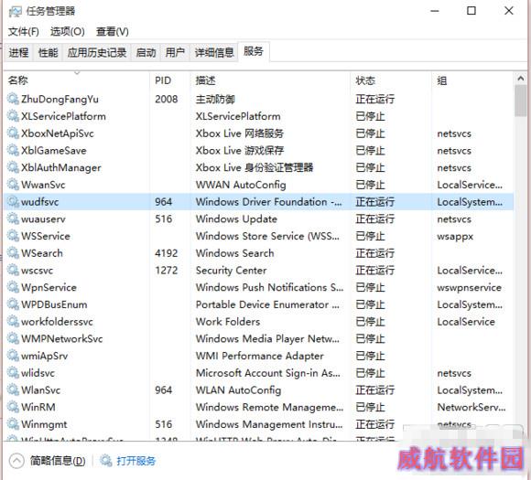Click the wlidsvc service gear icon
Viewport: 531px width, 480px height.
coord(13,373)
